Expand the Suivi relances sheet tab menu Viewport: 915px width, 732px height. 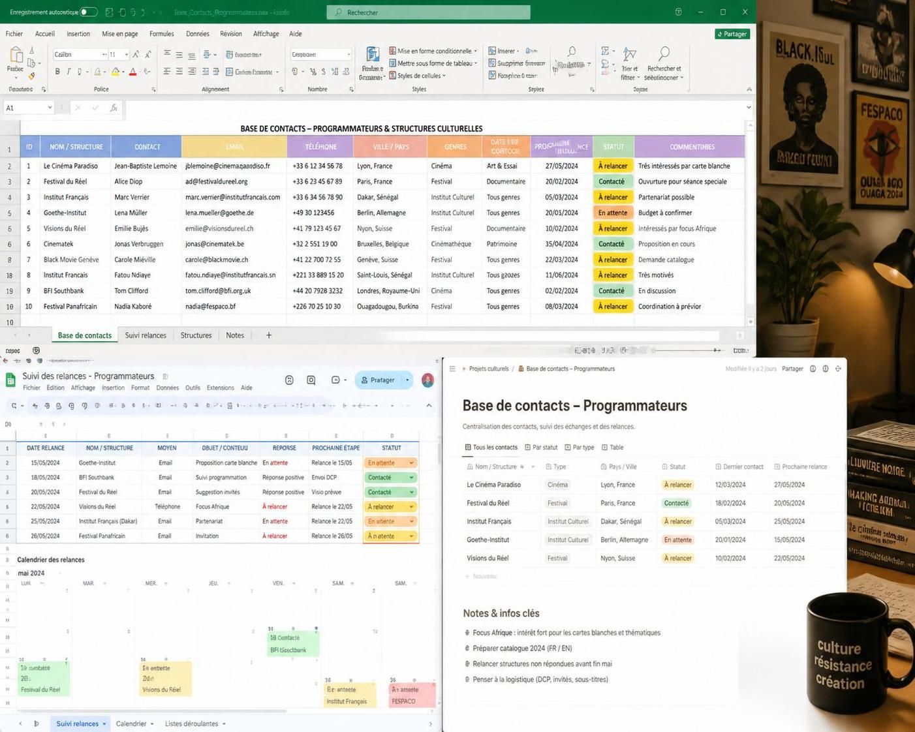click(x=104, y=724)
